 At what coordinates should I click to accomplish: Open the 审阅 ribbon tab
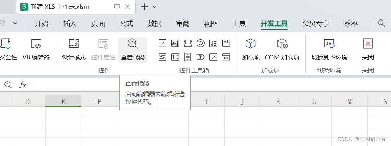(183, 24)
